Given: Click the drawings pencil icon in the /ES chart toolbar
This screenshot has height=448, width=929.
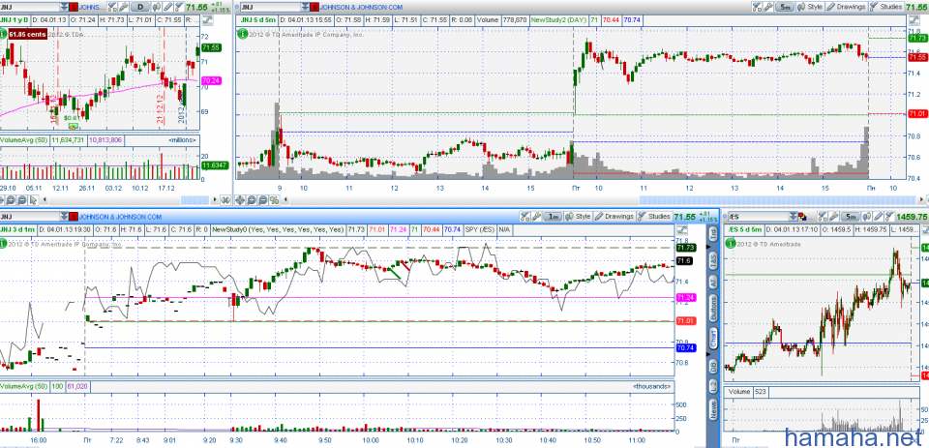Looking at the screenshot, I should coord(878,217).
